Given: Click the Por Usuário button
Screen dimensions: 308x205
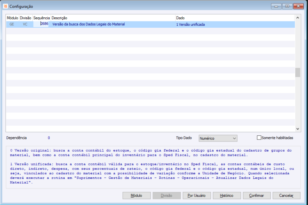Looking at the screenshot, I should point(197,196).
